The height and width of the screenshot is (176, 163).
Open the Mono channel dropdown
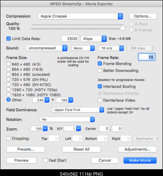click(83, 48)
